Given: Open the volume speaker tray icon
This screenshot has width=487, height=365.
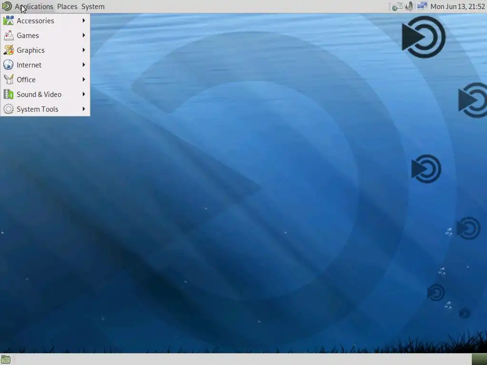Looking at the screenshot, I should pyautogui.click(x=409, y=7).
